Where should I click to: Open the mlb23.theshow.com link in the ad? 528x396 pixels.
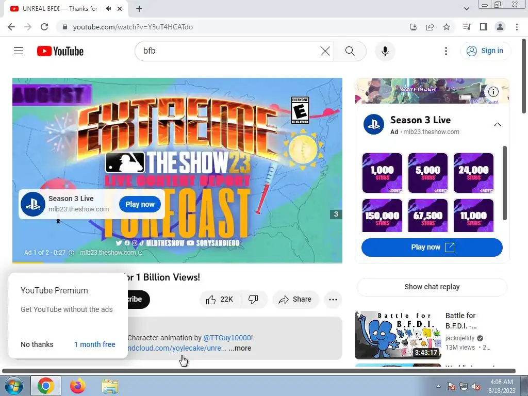(x=111, y=253)
